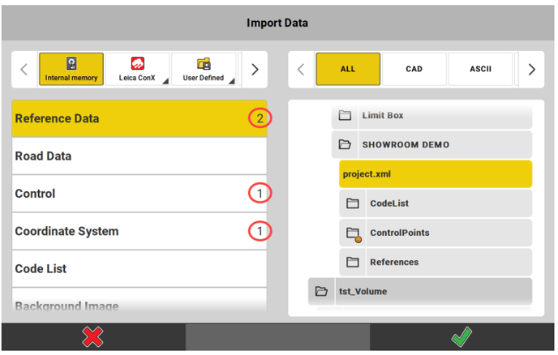Collapse the SHOWROOM DEMO folder
Viewport: 558px width, 355px height.
point(431,145)
